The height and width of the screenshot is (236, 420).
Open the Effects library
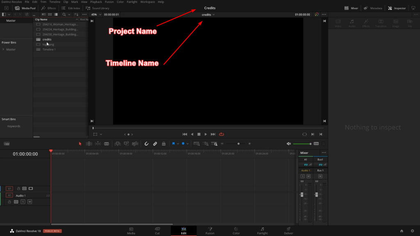48,8
